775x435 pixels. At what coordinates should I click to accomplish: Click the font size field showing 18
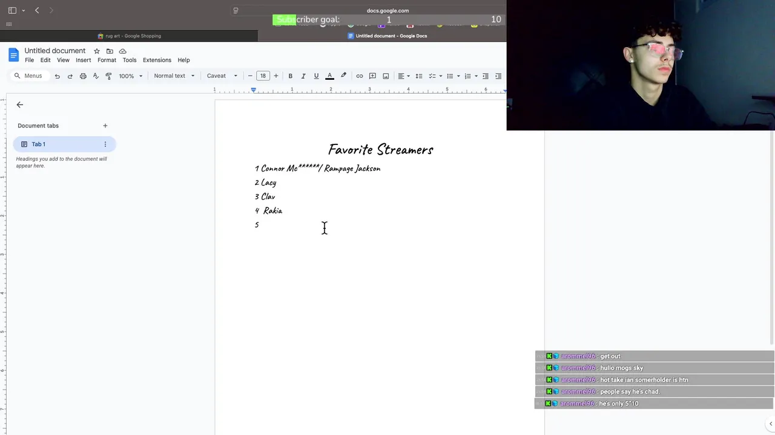click(263, 76)
